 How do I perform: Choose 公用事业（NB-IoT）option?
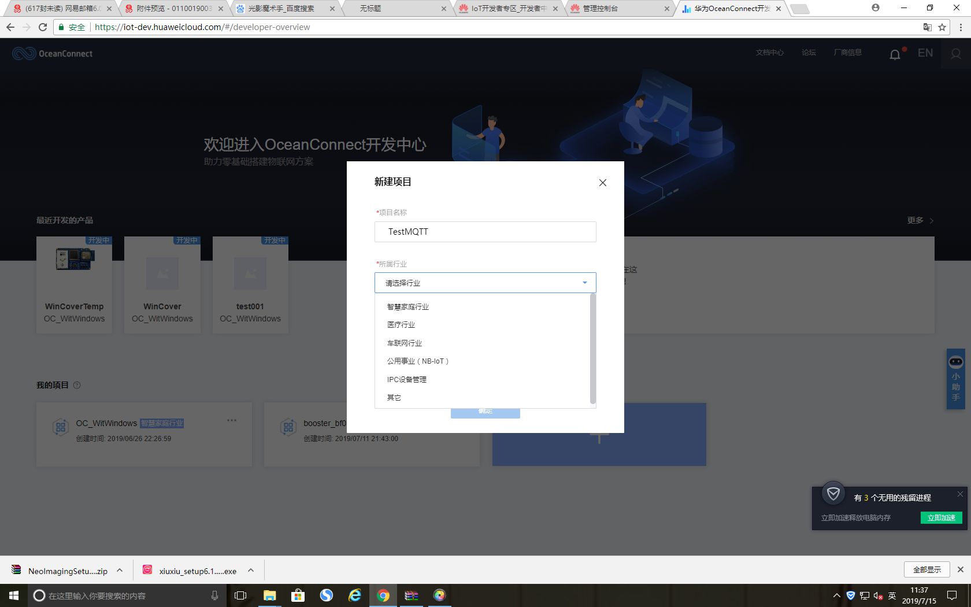(418, 361)
